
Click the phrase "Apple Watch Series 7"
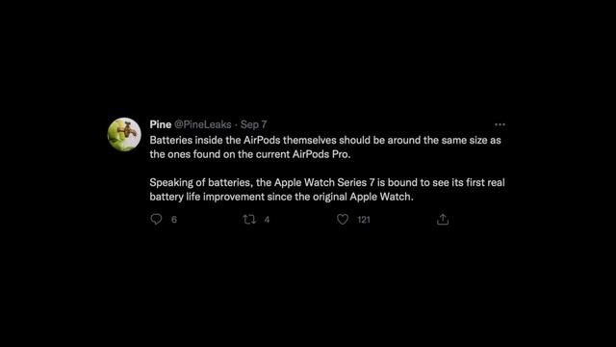324,182
